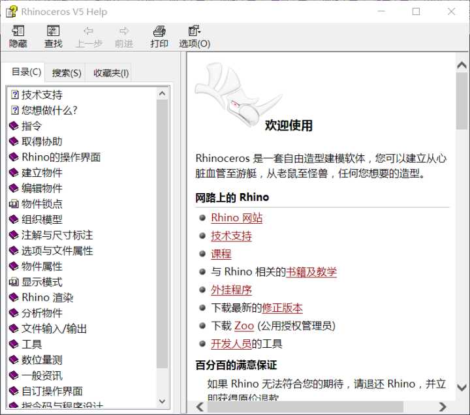
Task: Click the help page icon beside 技术支持
Action: [x=14, y=95]
